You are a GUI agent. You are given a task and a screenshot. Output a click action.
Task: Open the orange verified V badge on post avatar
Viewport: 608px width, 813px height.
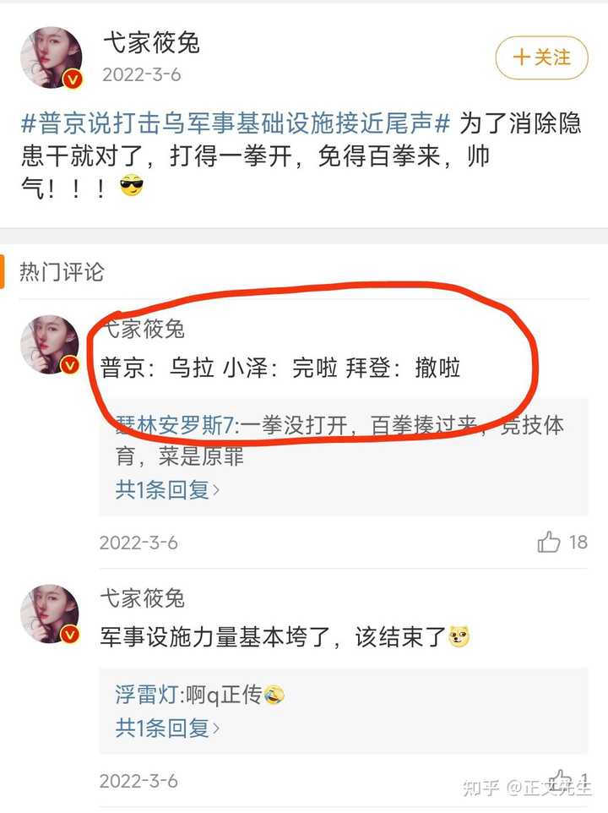[73, 79]
